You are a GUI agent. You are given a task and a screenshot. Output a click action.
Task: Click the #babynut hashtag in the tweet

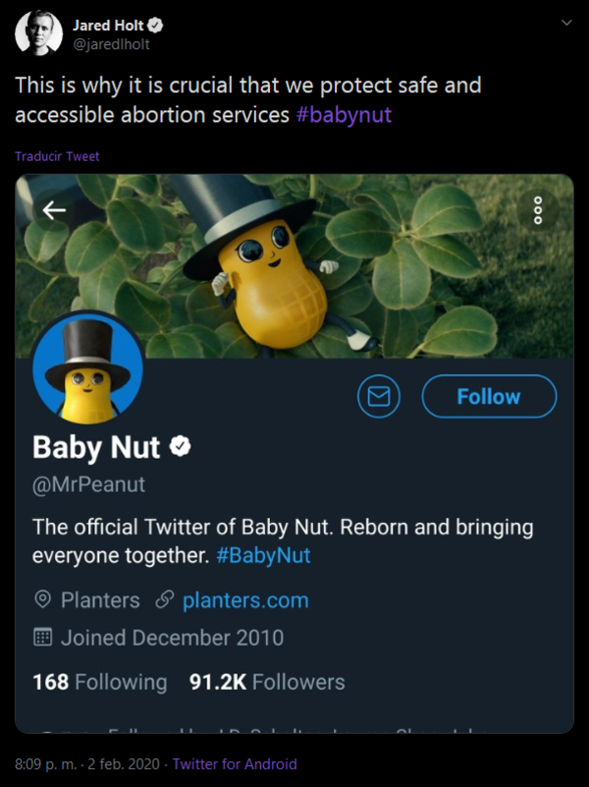click(344, 114)
